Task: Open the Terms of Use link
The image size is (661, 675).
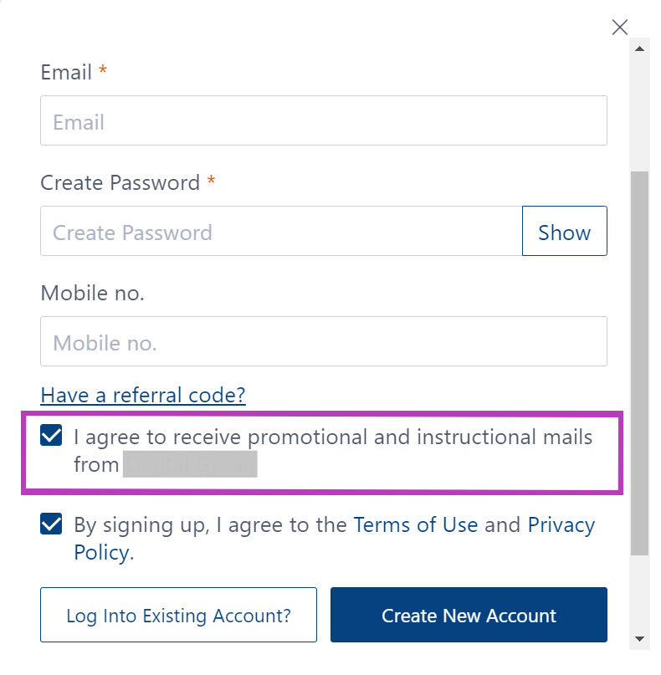Action: pyautogui.click(x=415, y=525)
